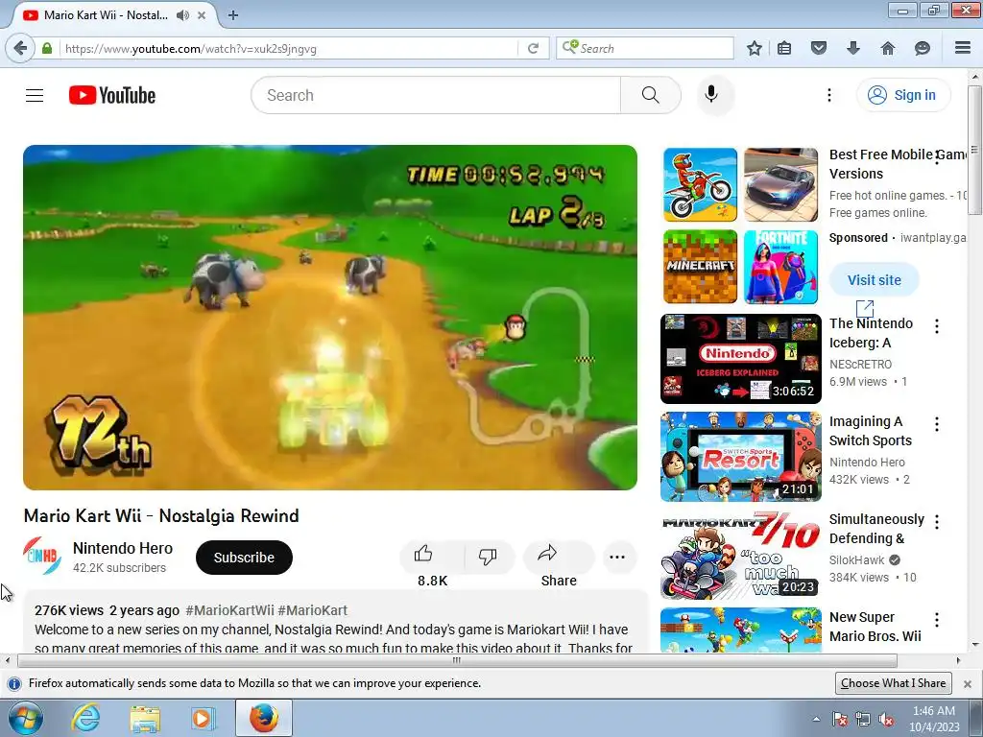The image size is (983, 737).
Task: Click the sponsored iwantplay link text
Action: point(933,238)
